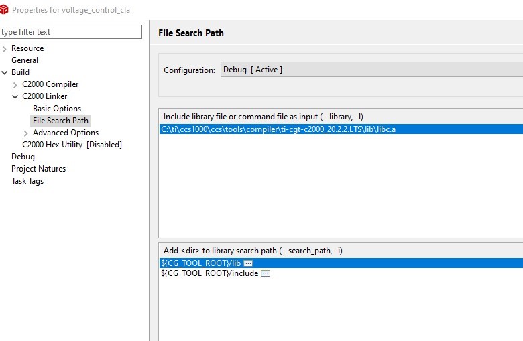Open Project Natures page
Viewport: 523px width, 341px height.
tap(38, 169)
